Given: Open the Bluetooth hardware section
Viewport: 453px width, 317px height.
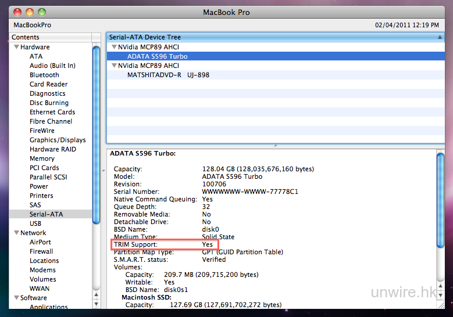Looking at the screenshot, I should coord(44,75).
